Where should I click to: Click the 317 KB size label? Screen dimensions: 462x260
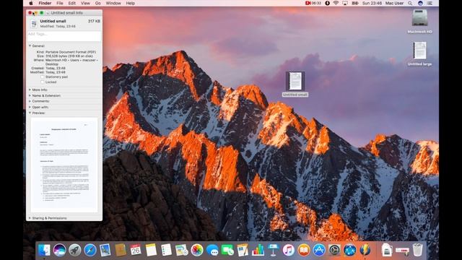[x=94, y=21]
